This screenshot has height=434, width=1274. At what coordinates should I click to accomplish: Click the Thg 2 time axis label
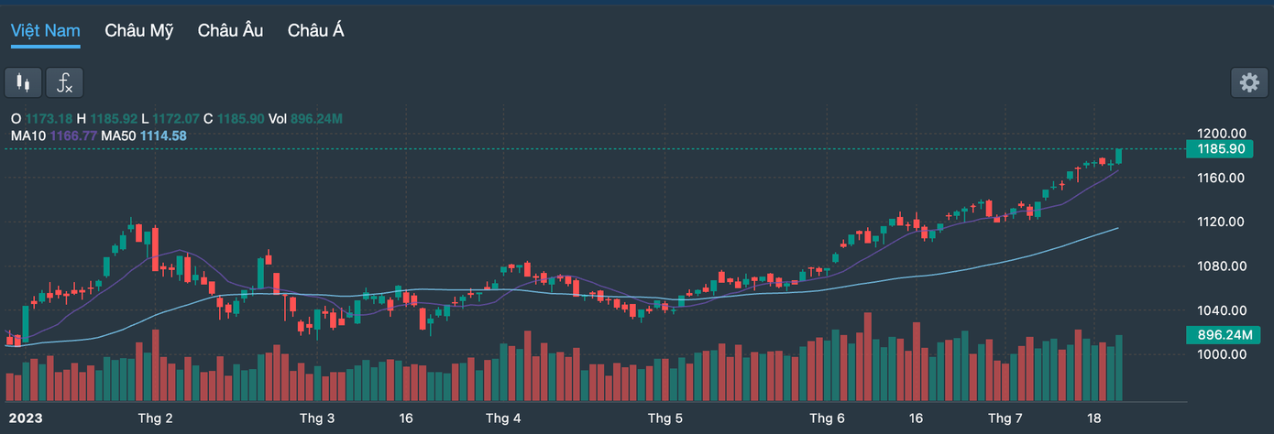pos(155,418)
